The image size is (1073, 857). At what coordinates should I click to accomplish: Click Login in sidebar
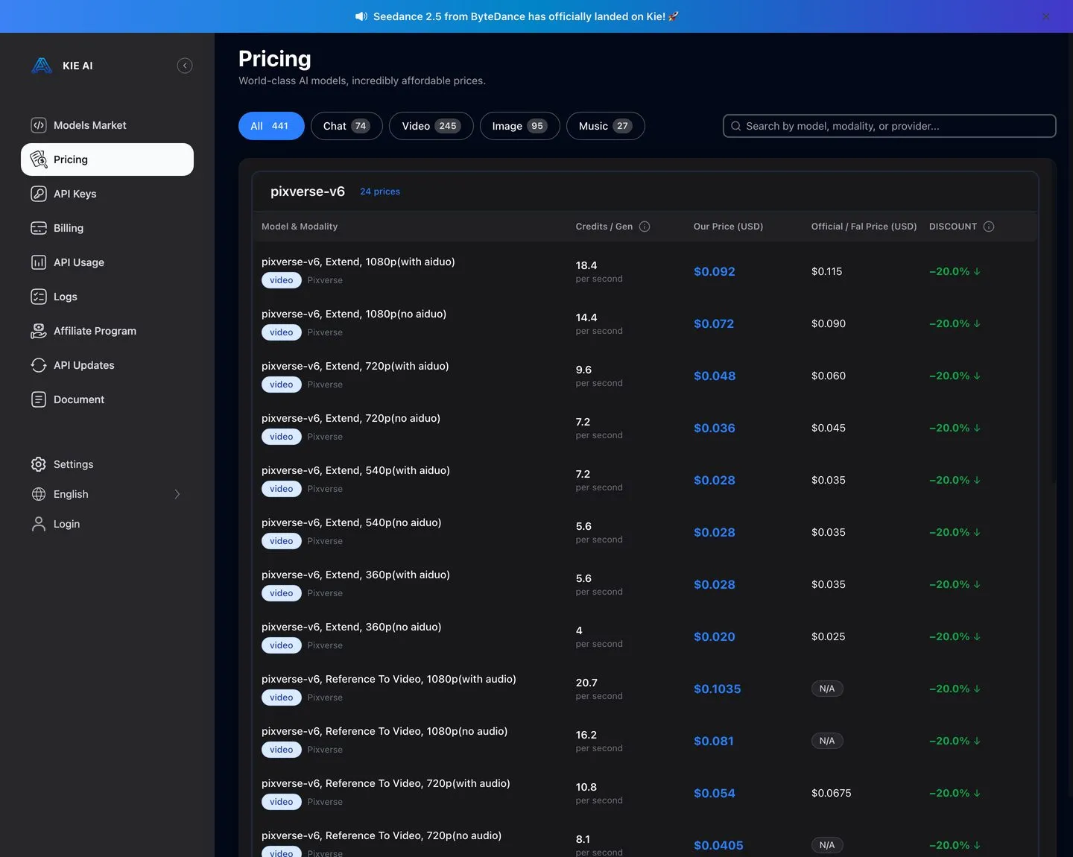[107, 524]
